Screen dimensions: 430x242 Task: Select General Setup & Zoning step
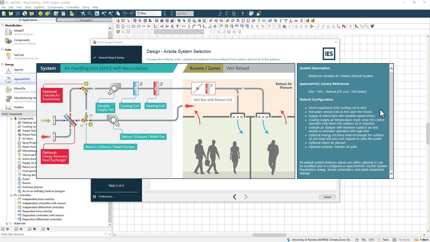[111, 57]
